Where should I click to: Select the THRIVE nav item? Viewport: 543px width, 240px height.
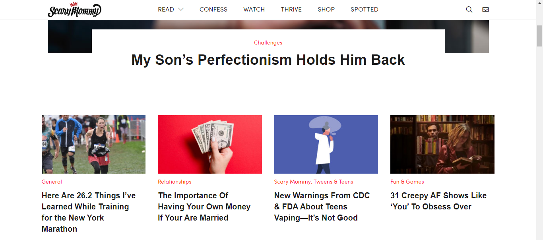click(291, 10)
